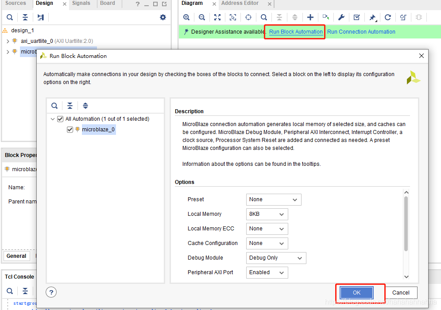This screenshot has height=310, width=441.
Task: Select axi_uartlite_0 tree item
Action: pos(57,41)
